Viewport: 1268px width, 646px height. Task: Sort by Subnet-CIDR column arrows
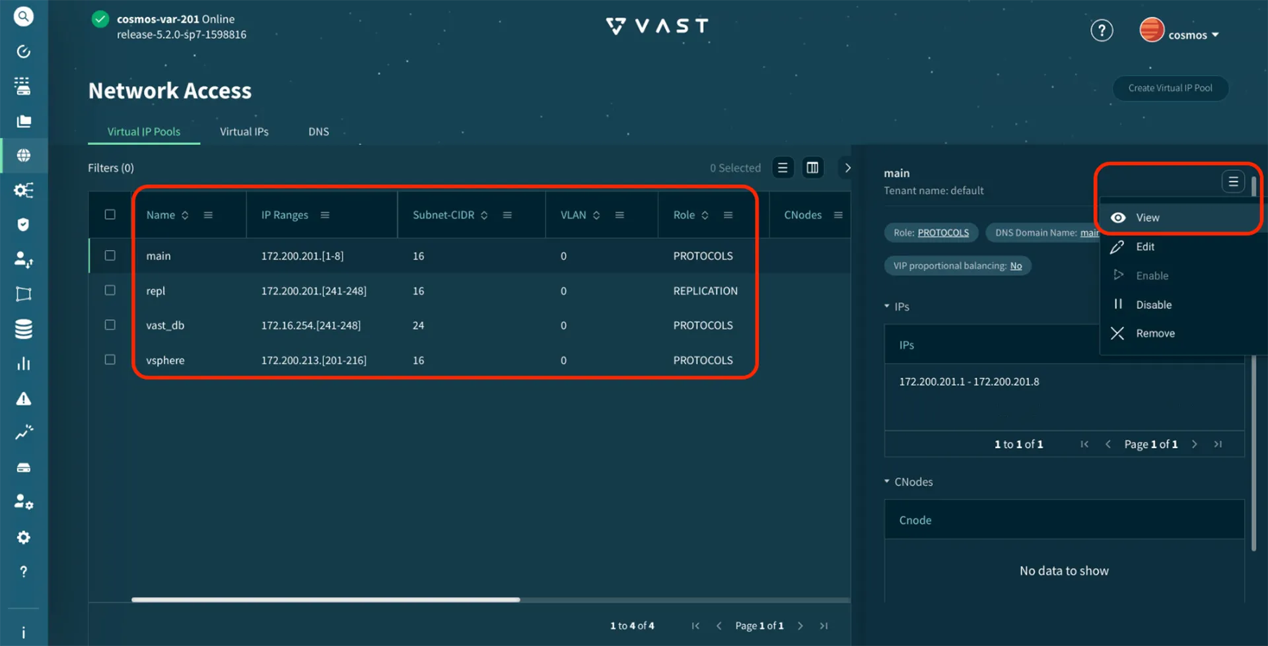[484, 215]
